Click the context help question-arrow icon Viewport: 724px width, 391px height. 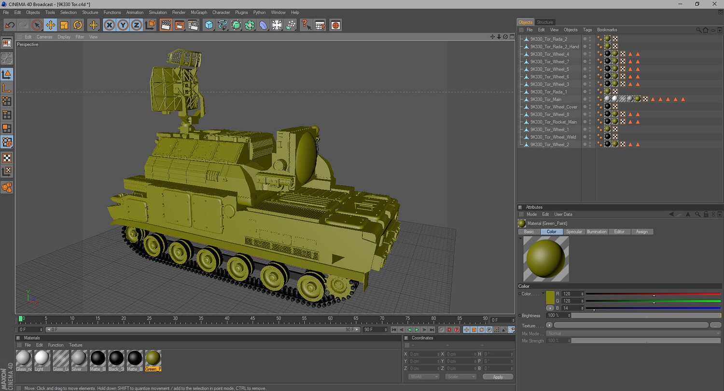click(306, 25)
